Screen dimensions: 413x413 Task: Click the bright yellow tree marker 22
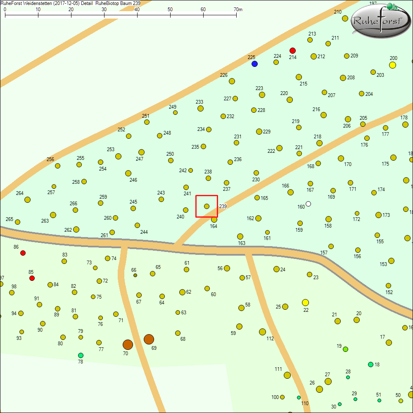tap(305, 302)
